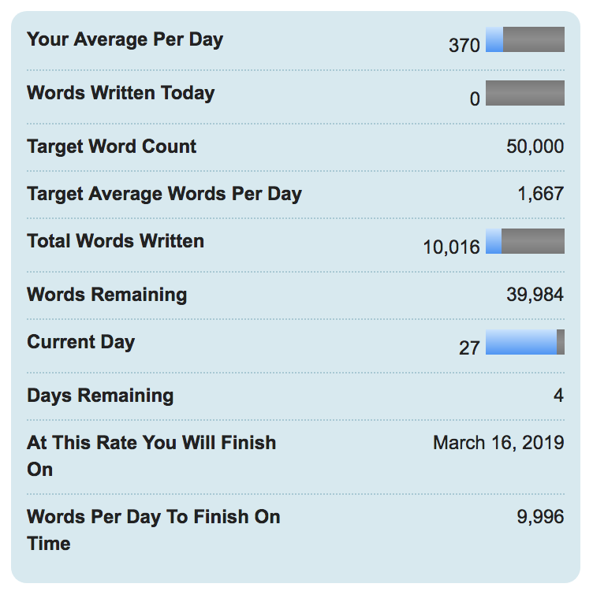Click the Total Words Written label
Screen dimensions: 593x591
click(115, 241)
